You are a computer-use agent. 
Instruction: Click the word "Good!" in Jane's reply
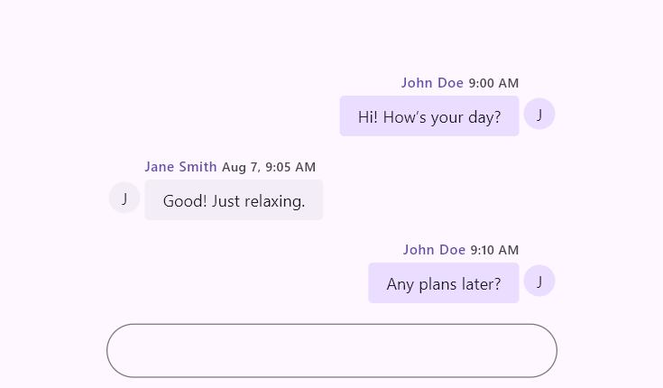pyautogui.click(x=185, y=201)
